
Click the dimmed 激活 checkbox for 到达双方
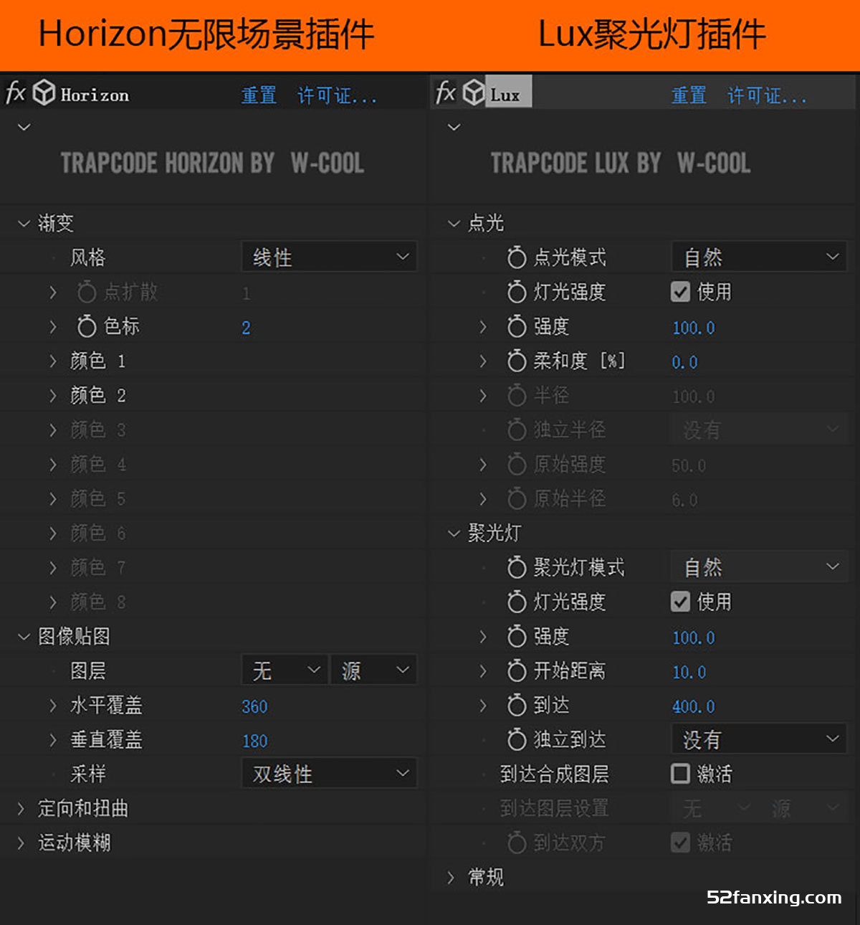[x=680, y=843]
